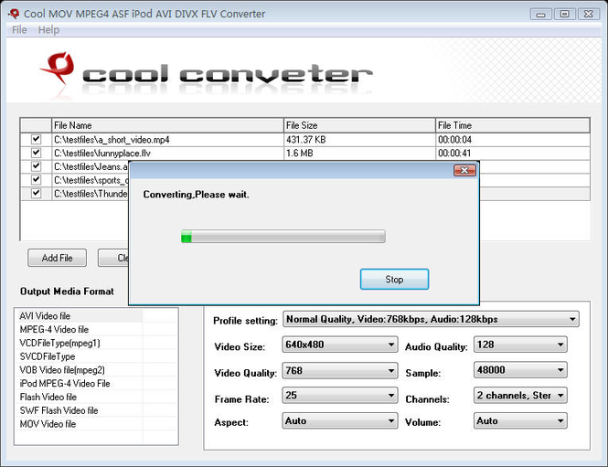Viewport: 608px width, 467px height.
Task: Uncheck the a_short_video.mp4 file checkbox
Action: (x=36, y=139)
